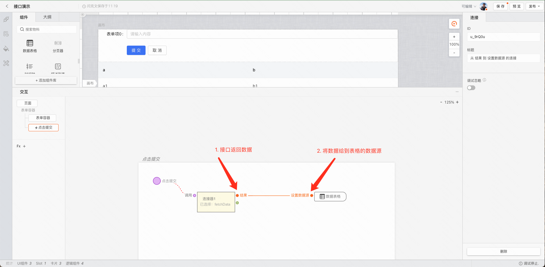This screenshot has width=545, height=267.
Task: Click the 连接器1 fetchData node
Action: click(x=216, y=202)
